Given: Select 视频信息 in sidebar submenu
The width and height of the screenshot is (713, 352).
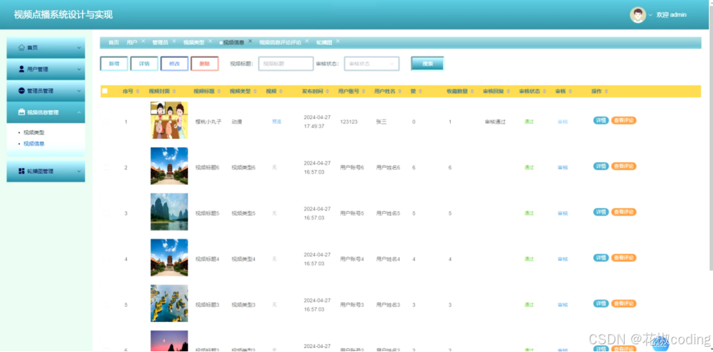Looking at the screenshot, I should pos(34,144).
